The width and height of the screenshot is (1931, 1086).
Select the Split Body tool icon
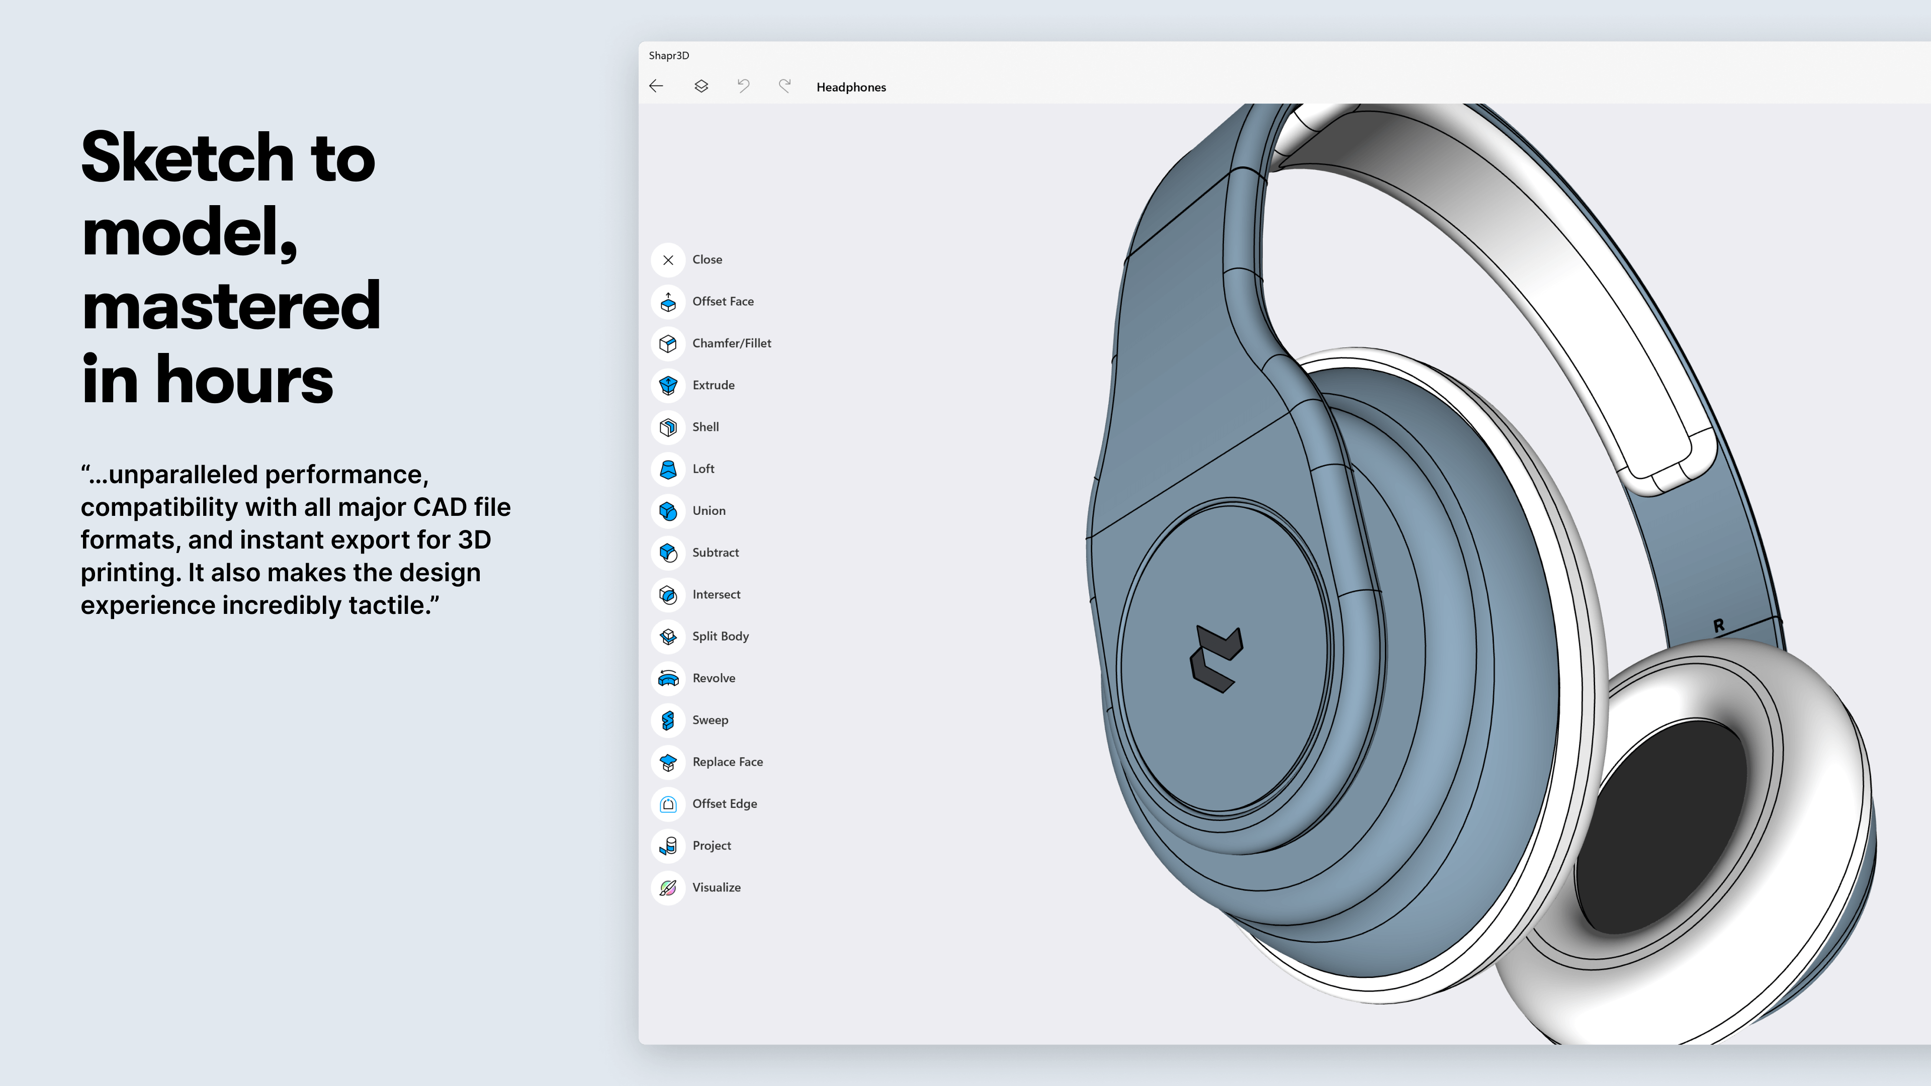[x=668, y=637]
